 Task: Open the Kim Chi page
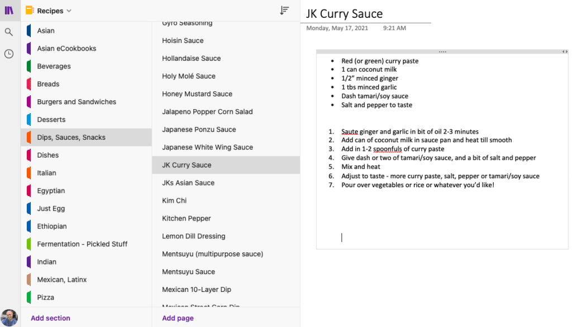[x=174, y=201]
